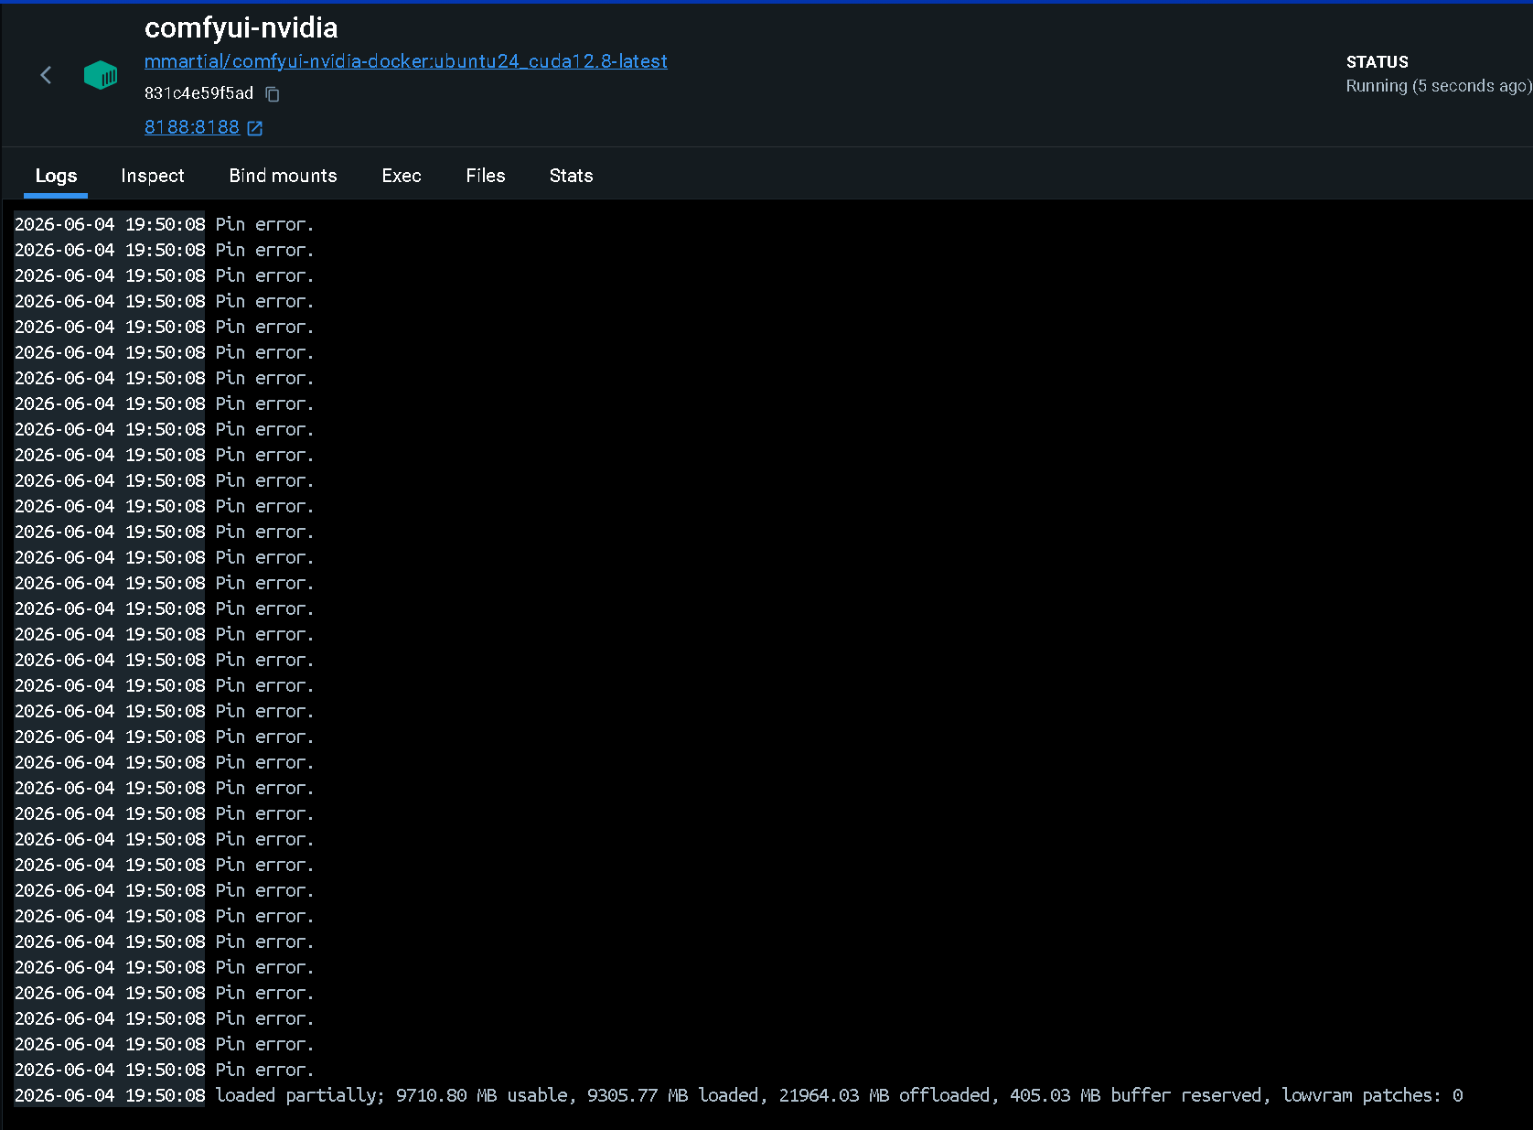Open the 8188:8188 port link
The width and height of the screenshot is (1533, 1130).
[x=192, y=127]
